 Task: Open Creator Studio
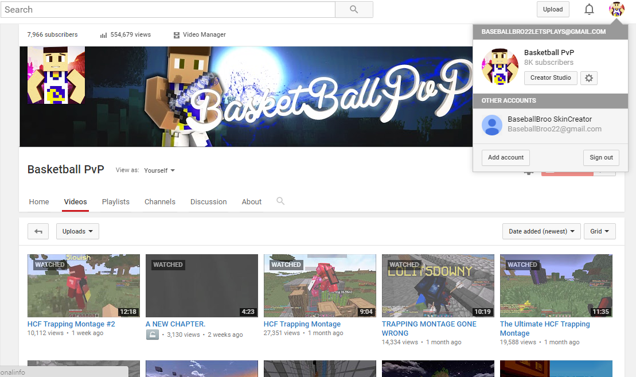tap(551, 78)
